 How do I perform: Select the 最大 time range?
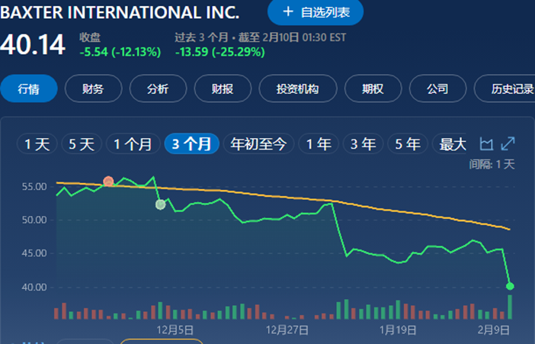(x=450, y=144)
